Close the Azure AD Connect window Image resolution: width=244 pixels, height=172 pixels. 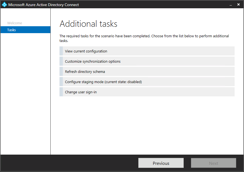tap(238, 4)
